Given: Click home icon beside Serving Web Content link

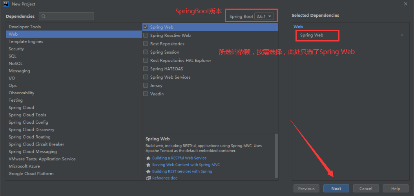Looking at the screenshot, I should tap(148, 165).
